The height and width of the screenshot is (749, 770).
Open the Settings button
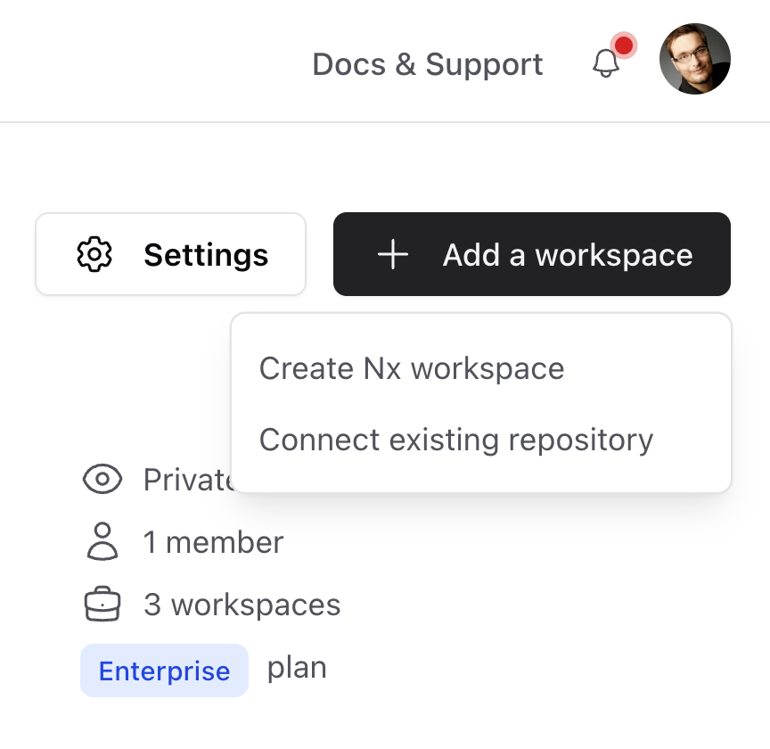170,254
